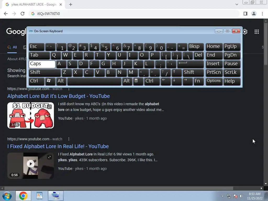The height and width of the screenshot is (201, 268).
Task: Click Chrome icon in taskbar
Action: pyautogui.click(x=23, y=196)
